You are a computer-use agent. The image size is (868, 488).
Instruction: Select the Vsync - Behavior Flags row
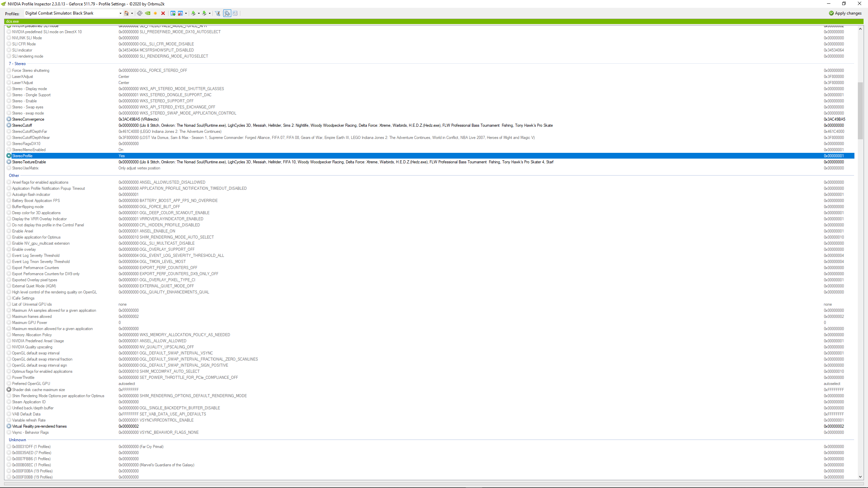(430, 432)
